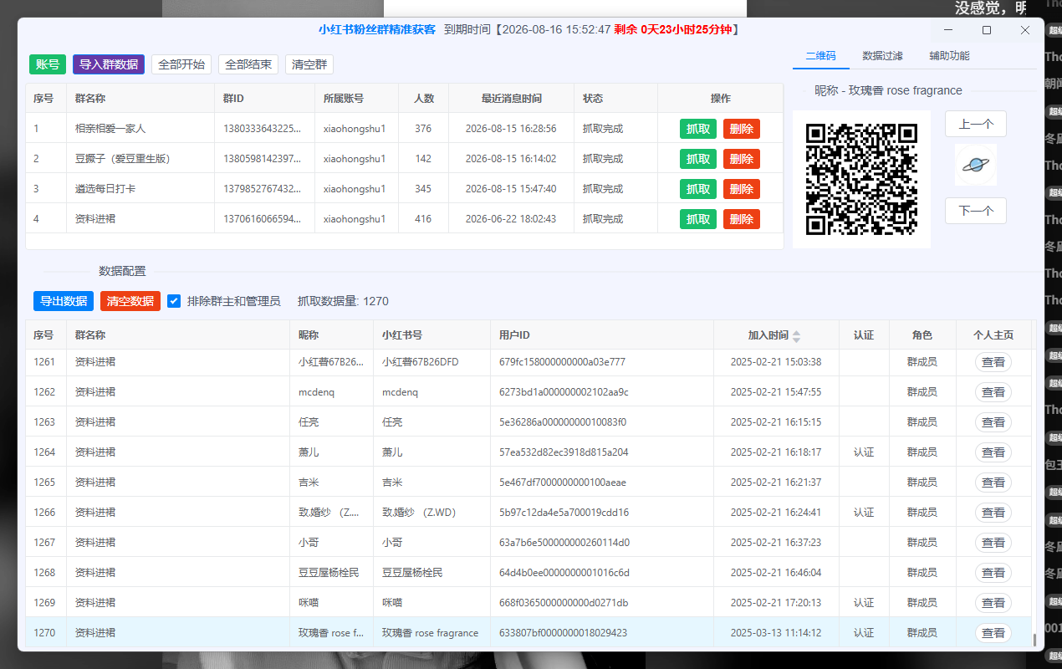Click 查看 for user mcdenq
Image resolution: width=1062 pixels, height=669 pixels.
pos(993,392)
